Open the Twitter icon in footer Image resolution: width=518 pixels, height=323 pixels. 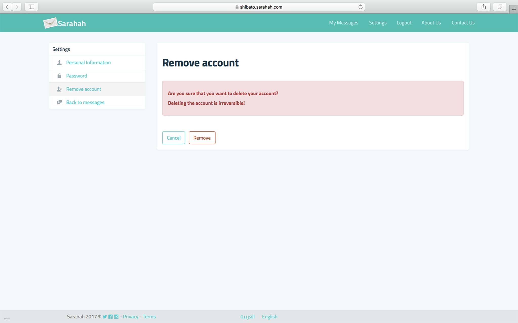point(105,316)
